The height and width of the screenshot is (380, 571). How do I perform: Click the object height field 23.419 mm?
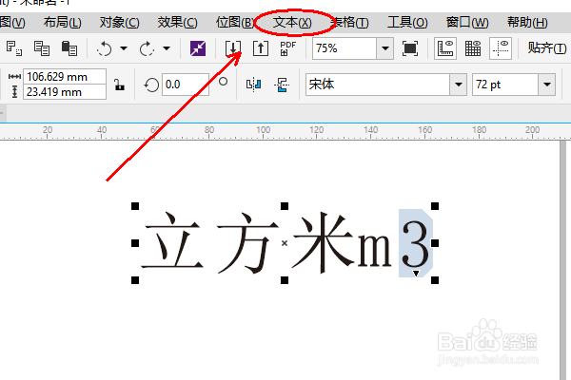[65, 92]
